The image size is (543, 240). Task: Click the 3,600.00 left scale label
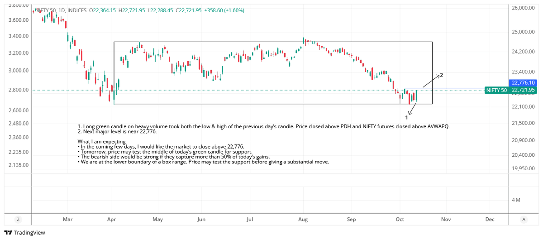[x=18, y=20]
